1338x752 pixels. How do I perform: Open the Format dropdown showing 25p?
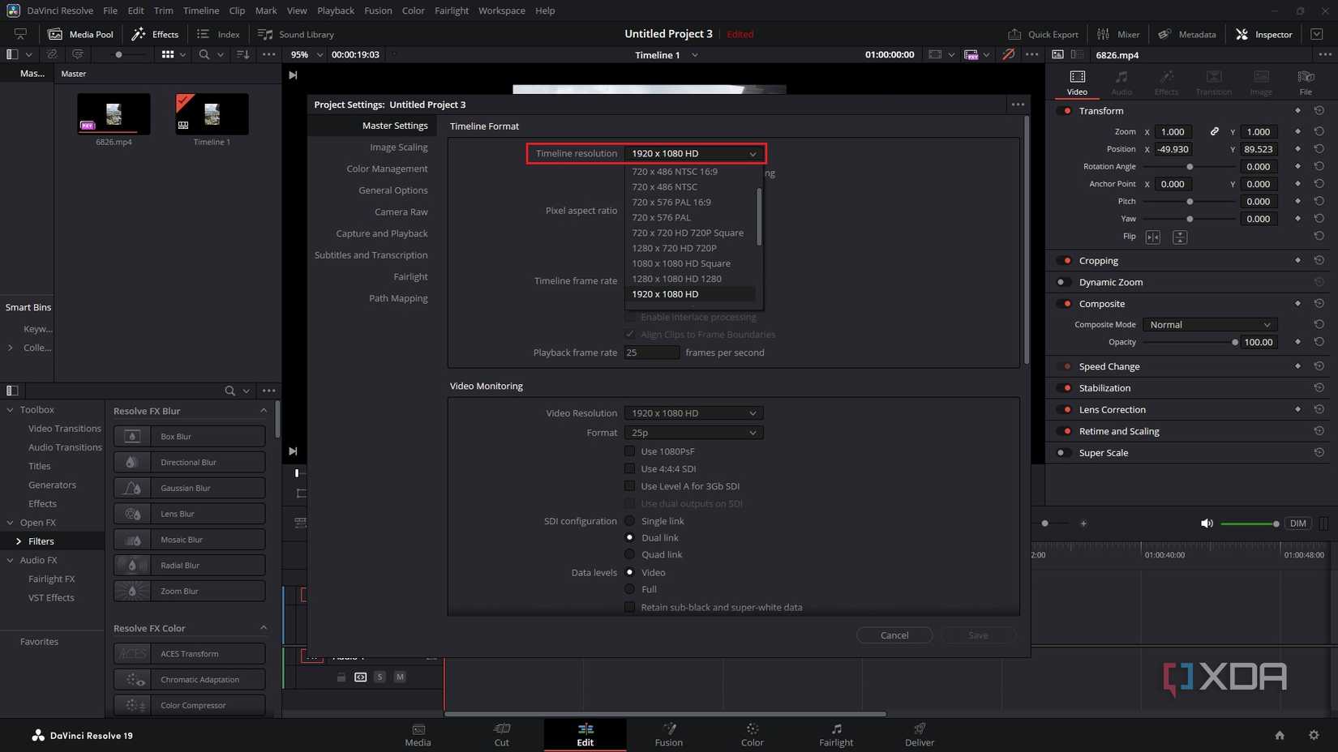click(x=693, y=432)
